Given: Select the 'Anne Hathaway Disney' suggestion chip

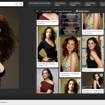Looking at the screenshot, I should click(60, 4).
